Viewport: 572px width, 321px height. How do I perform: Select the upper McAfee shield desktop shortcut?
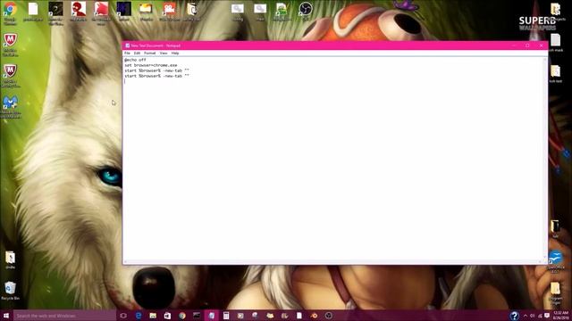[10, 44]
